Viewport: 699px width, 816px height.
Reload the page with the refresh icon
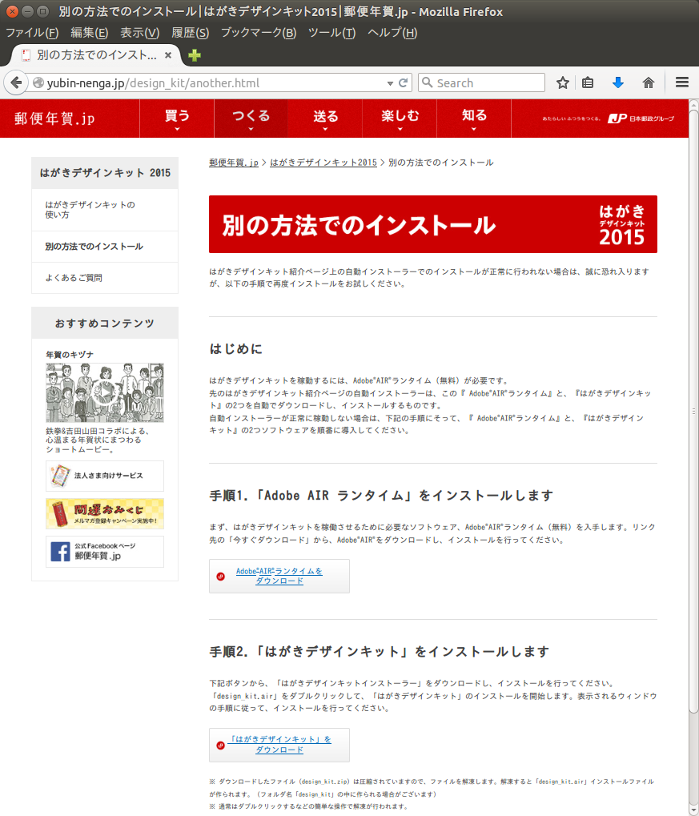coord(403,82)
